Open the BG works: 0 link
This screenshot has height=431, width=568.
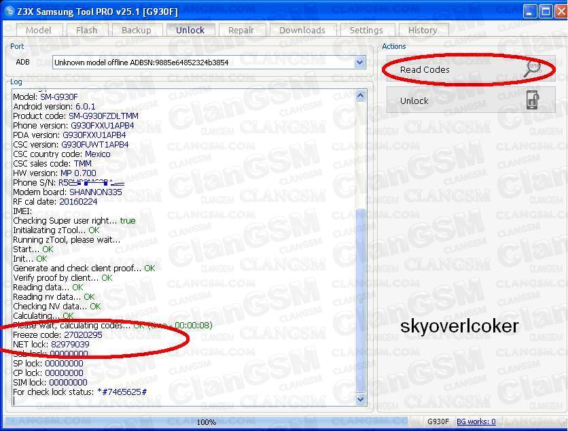click(x=476, y=421)
